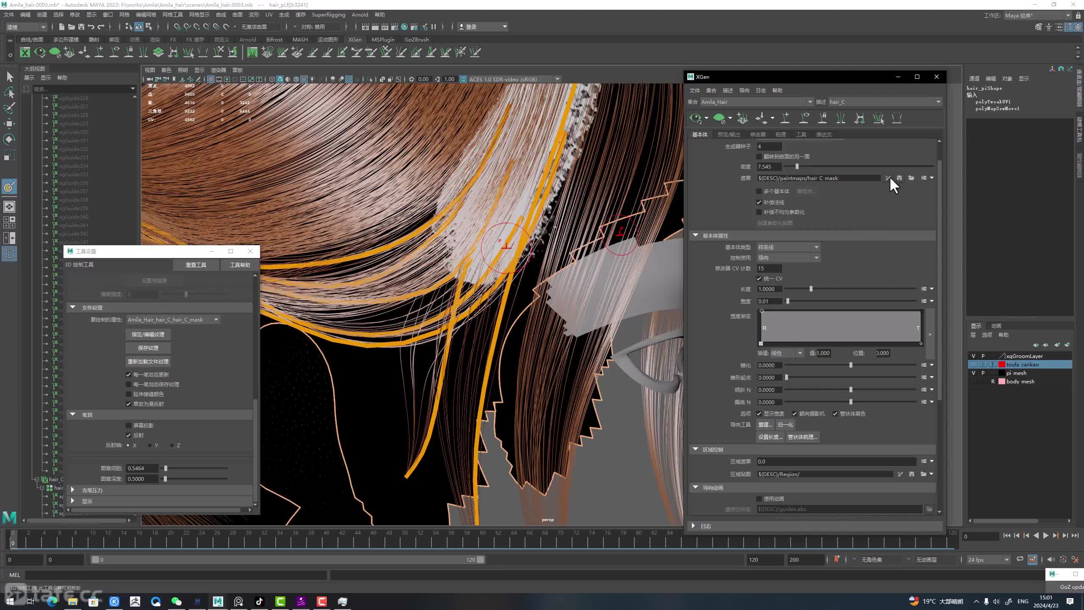Viewport: 1084px width, 610px height.
Task: Toggle the Face Camera option checkbox
Action: tap(795, 414)
